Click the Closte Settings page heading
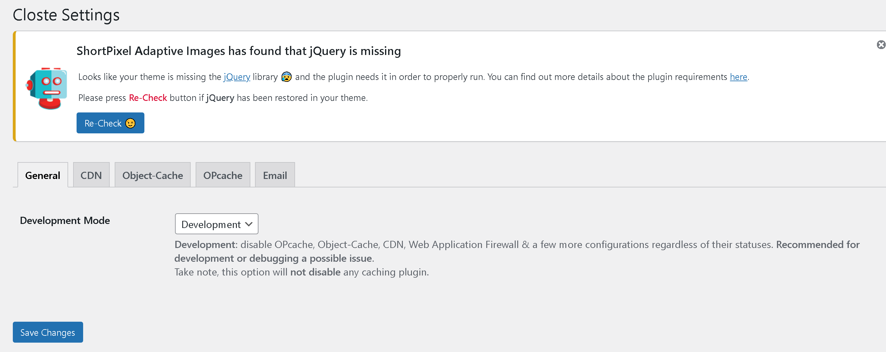886x352 pixels. tap(66, 15)
